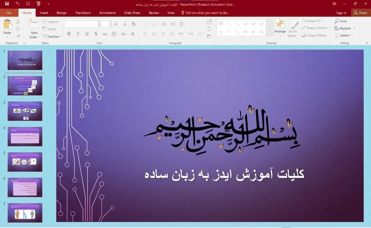Screen dimensions: 371x228
Task: Toggle Underline formatting
Action: (x=87, y=34)
